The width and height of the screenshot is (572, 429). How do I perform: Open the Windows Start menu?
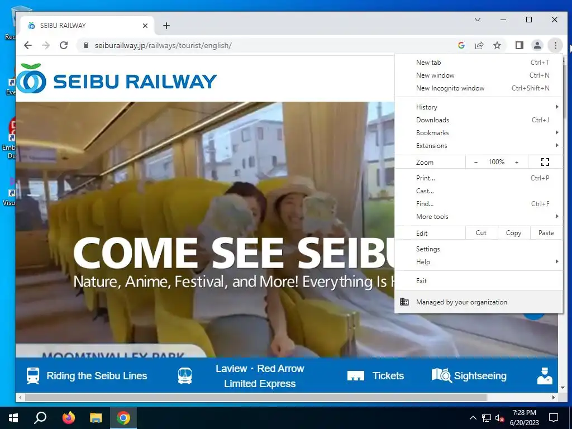[x=13, y=418]
